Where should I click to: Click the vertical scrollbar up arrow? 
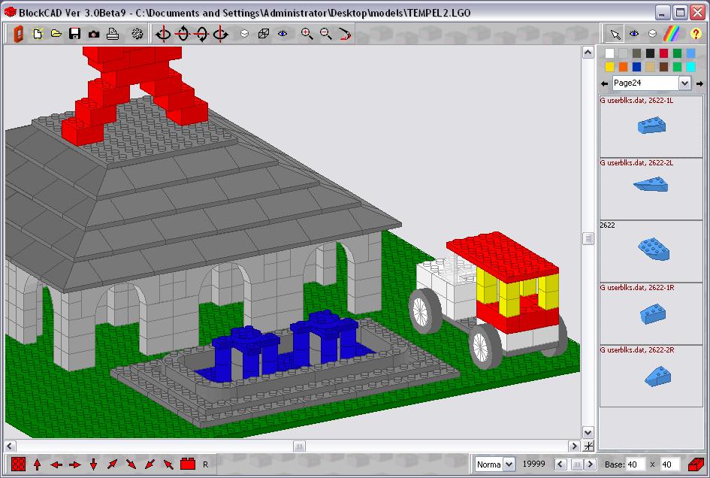tap(588, 53)
